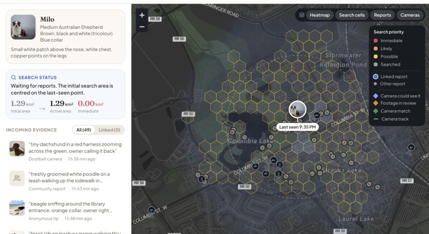Click the Blue collar detail text
Viewport: 429px width, 234px height.
coord(52,40)
